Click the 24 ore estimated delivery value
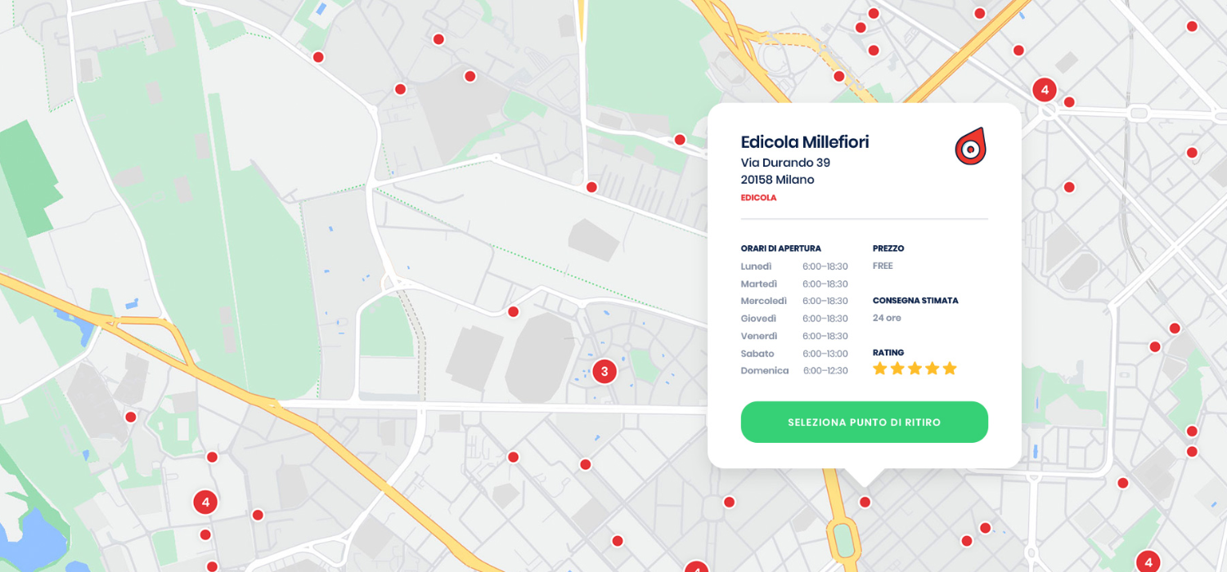Screen dimensions: 1227x572 [x=887, y=318]
